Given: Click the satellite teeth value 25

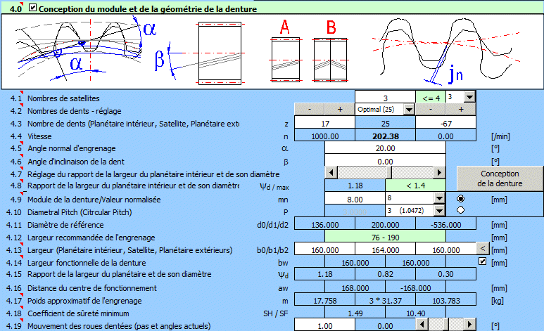Looking at the screenshot, I should (385, 124).
